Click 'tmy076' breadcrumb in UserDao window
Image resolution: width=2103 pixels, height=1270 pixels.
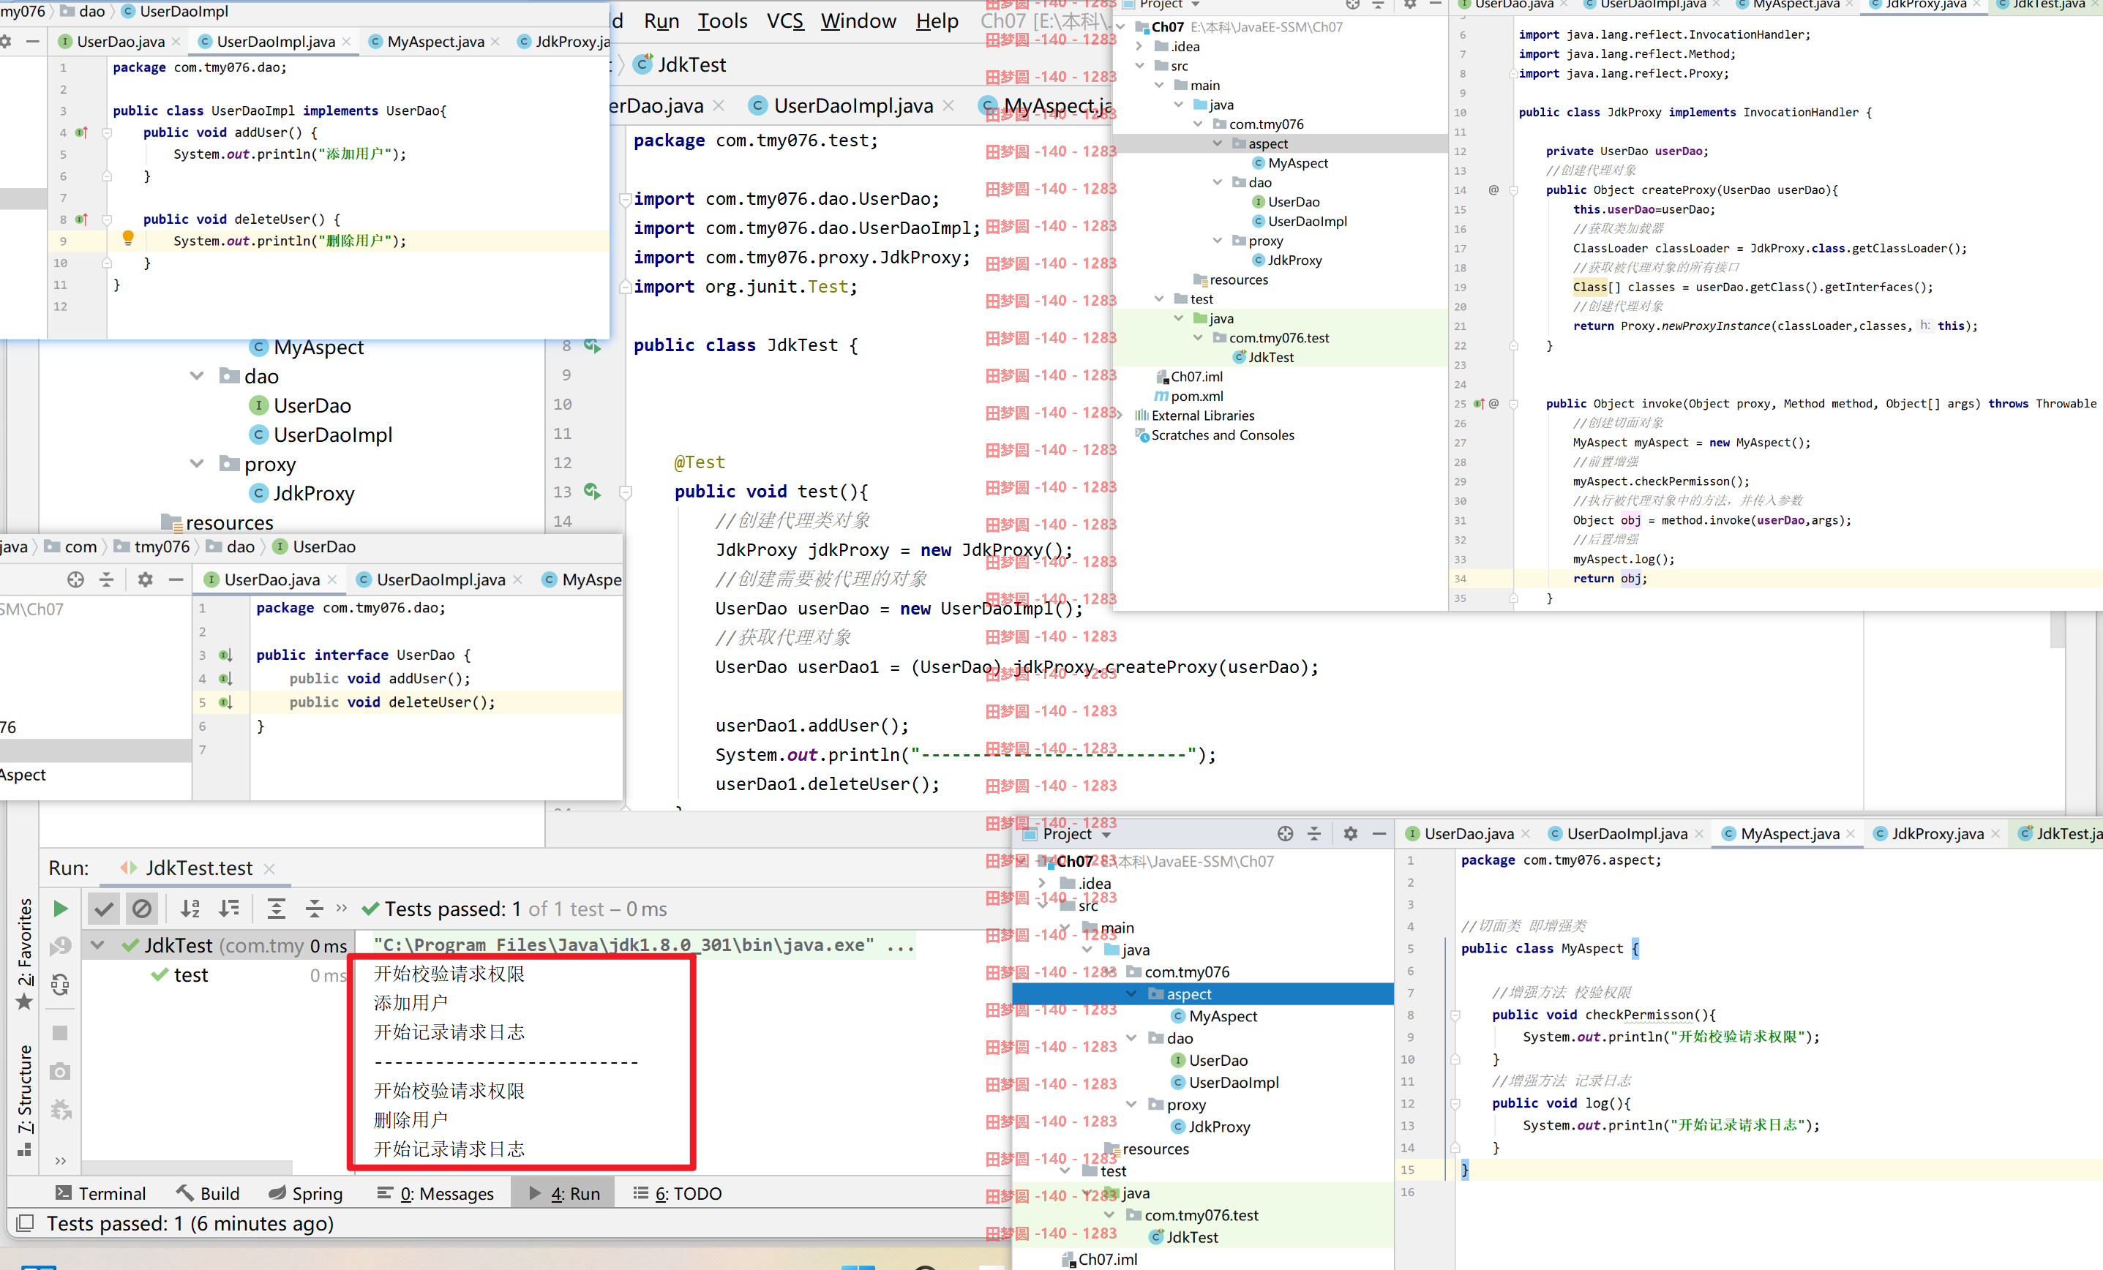tap(153, 547)
